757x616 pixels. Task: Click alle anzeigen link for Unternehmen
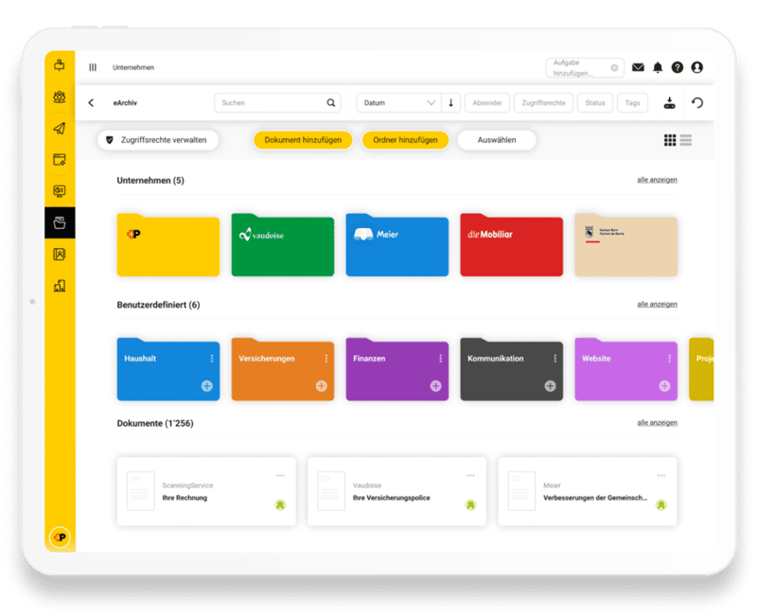657,180
